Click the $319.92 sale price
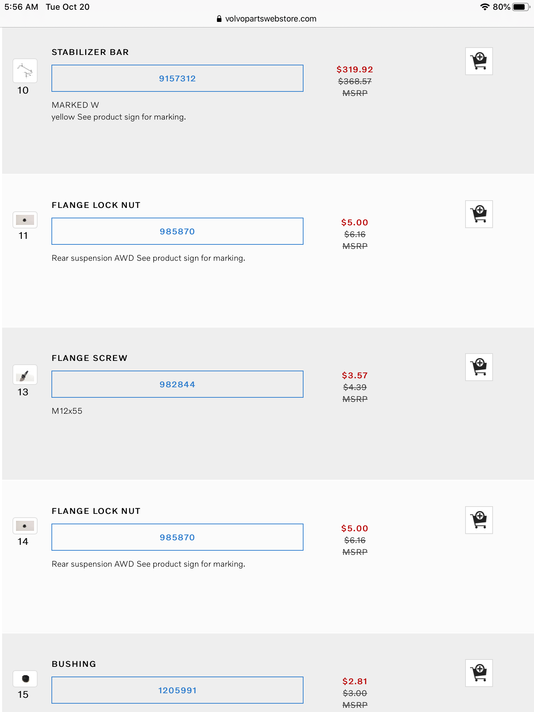The width and height of the screenshot is (534, 712). pos(355,70)
